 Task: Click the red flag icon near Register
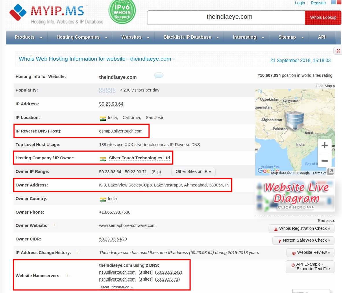[x=339, y=2]
